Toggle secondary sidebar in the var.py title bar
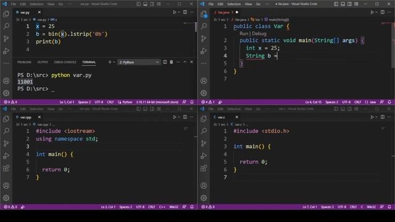The width and height of the screenshot is (395, 222). coord(152,4)
